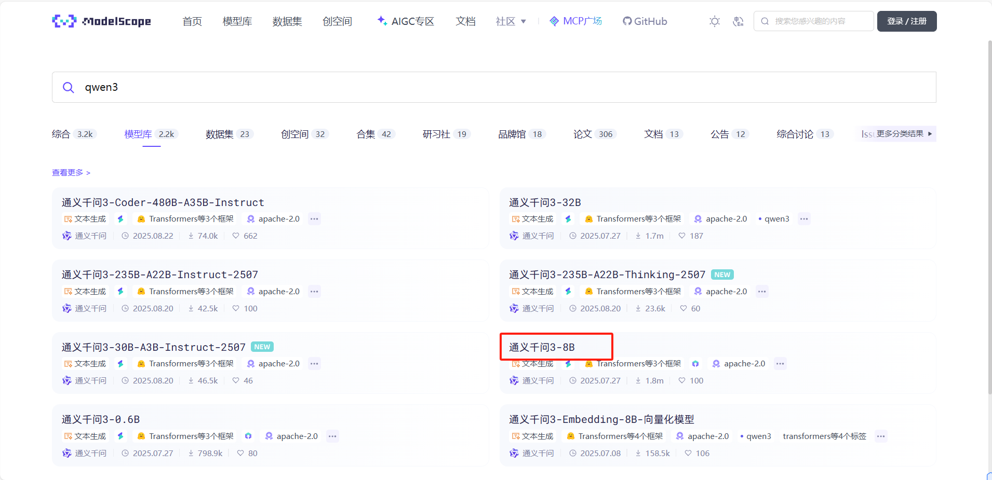Click the MCP广场 diamond icon
The image size is (992, 480).
(554, 21)
